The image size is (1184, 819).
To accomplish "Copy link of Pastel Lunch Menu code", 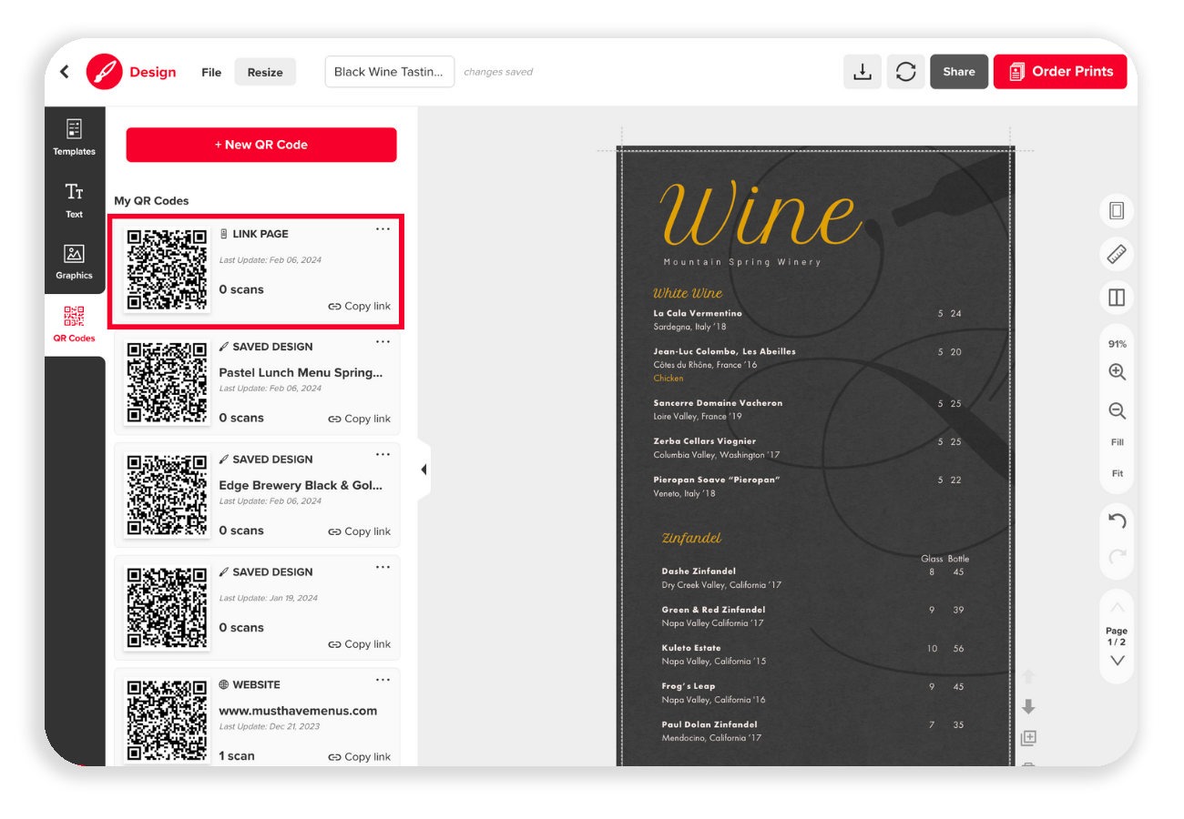I will [360, 420].
